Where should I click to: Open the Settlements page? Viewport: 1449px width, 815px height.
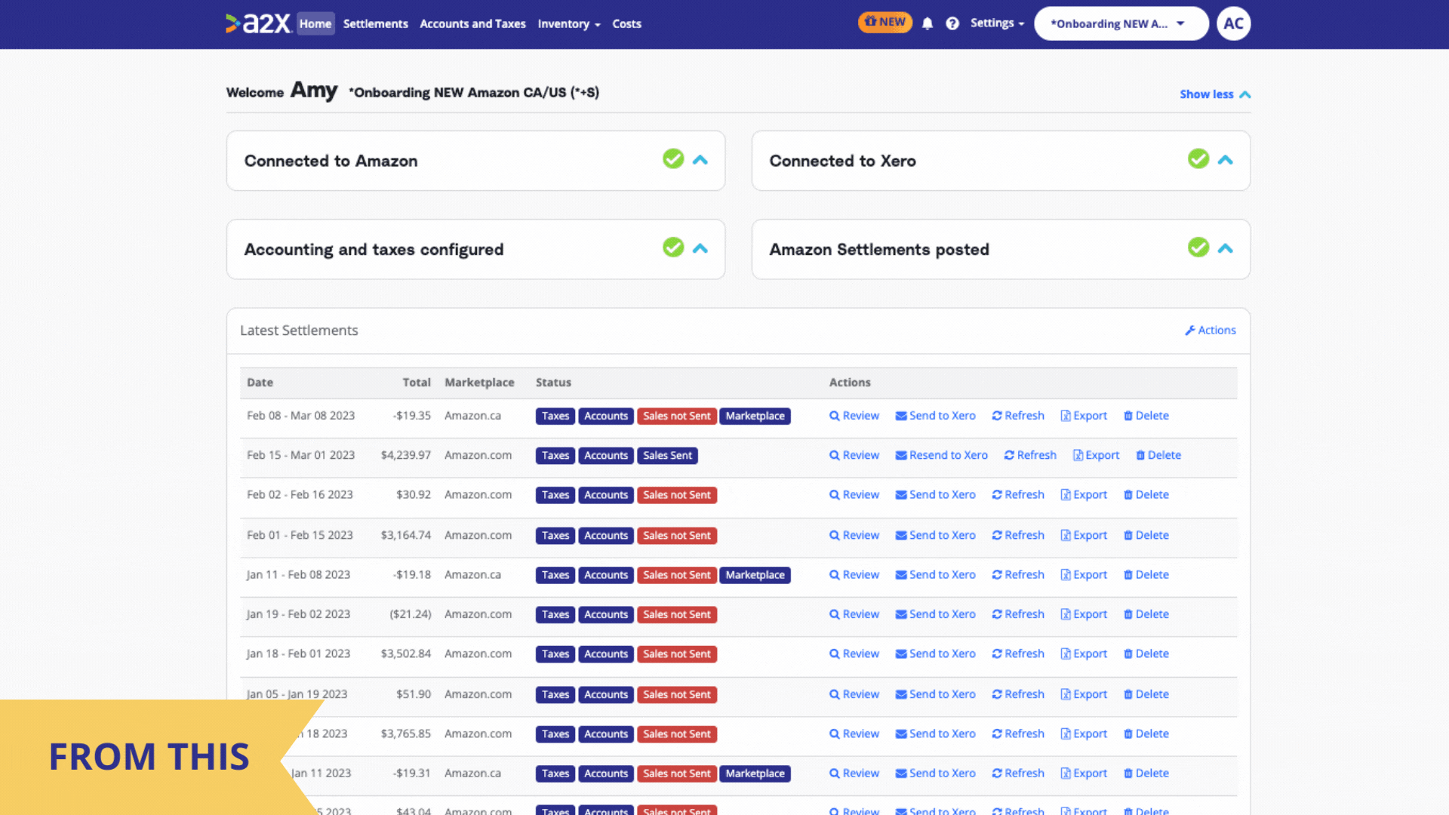pyautogui.click(x=376, y=24)
